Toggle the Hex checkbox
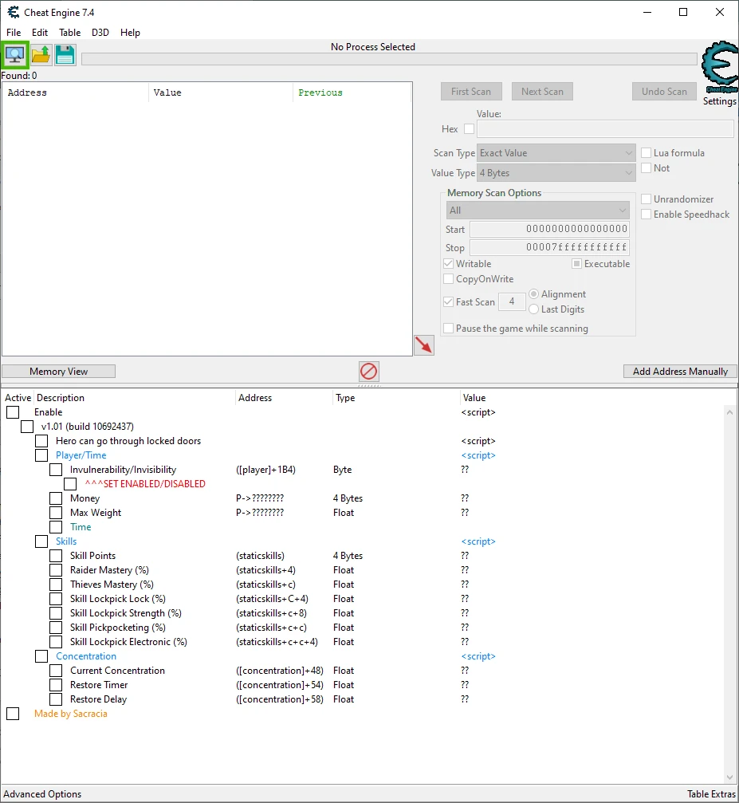Image resolution: width=739 pixels, height=803 pixels. pyautogui.click(x=469, y=129)
